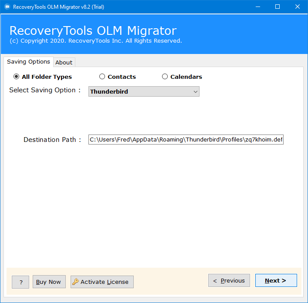Click the 'Destination Path :' label
The height and width of the screenshot is (303, 308).
click(52, 140)
